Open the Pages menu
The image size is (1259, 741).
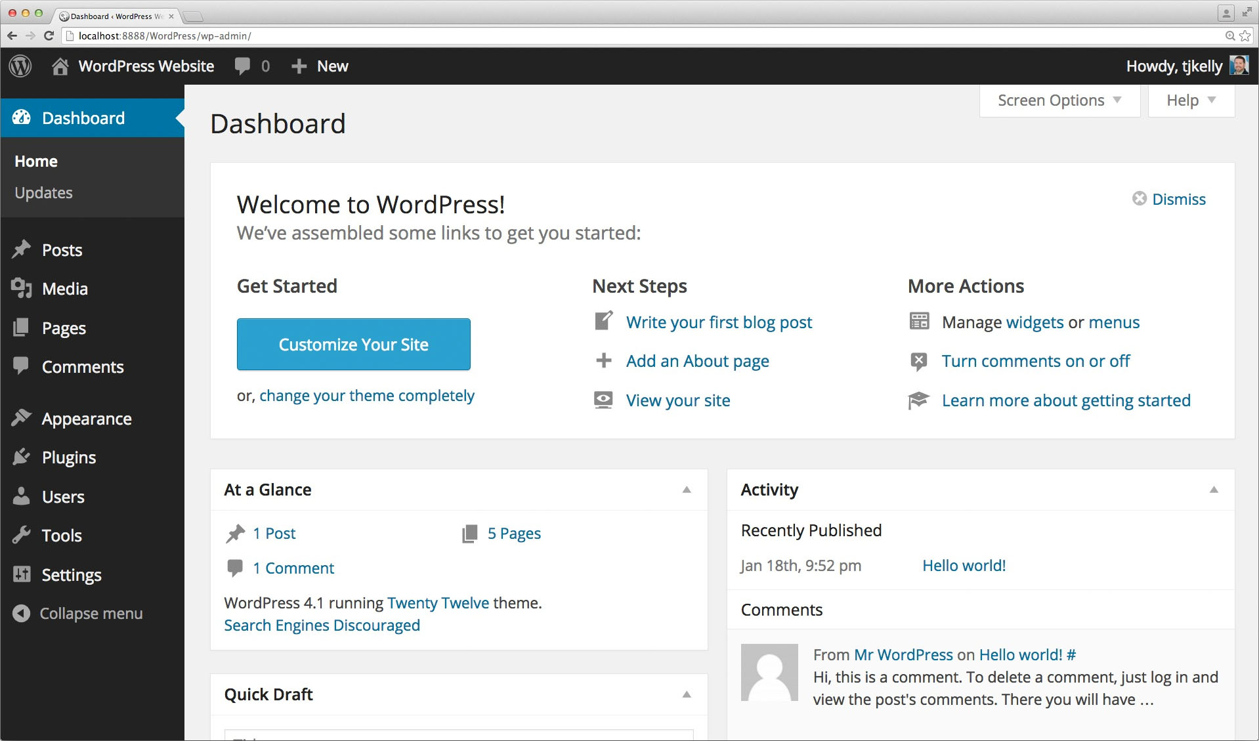pos(93,328)
